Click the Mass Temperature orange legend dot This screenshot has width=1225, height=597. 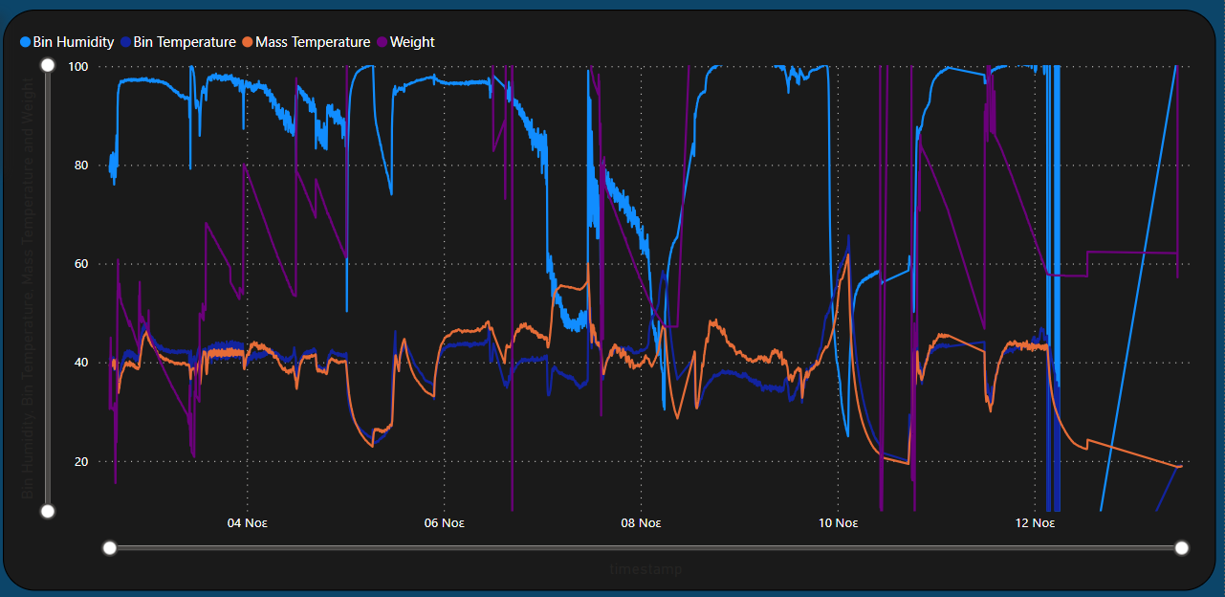[x=247, y=42]
